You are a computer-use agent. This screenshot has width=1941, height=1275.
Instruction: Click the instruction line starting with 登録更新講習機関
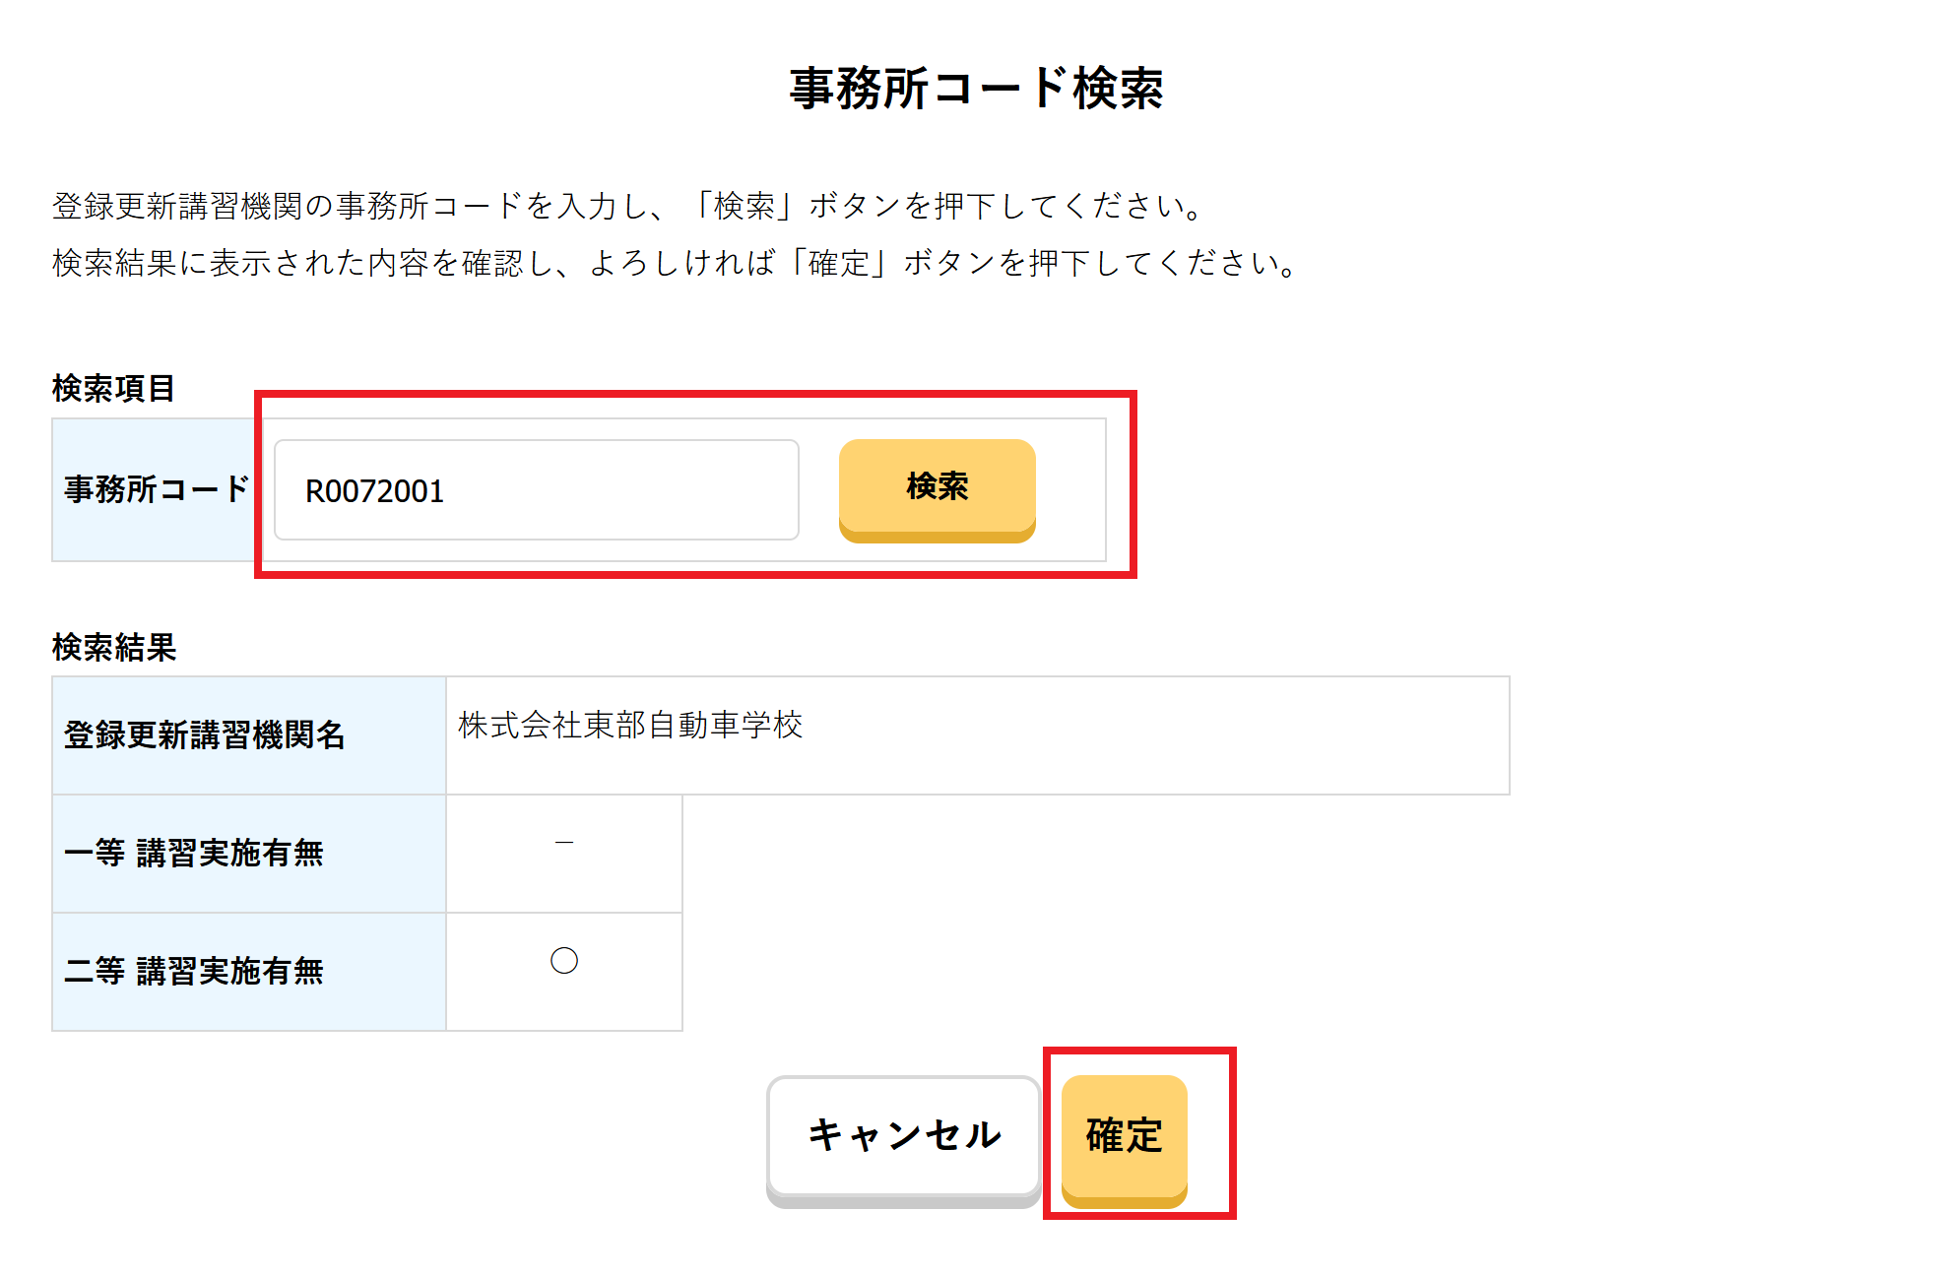point(630,206)
